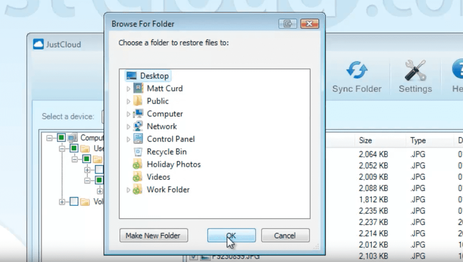Click the Control Panel icon
This screenshot has width=463, height=262.
[138, 139]
